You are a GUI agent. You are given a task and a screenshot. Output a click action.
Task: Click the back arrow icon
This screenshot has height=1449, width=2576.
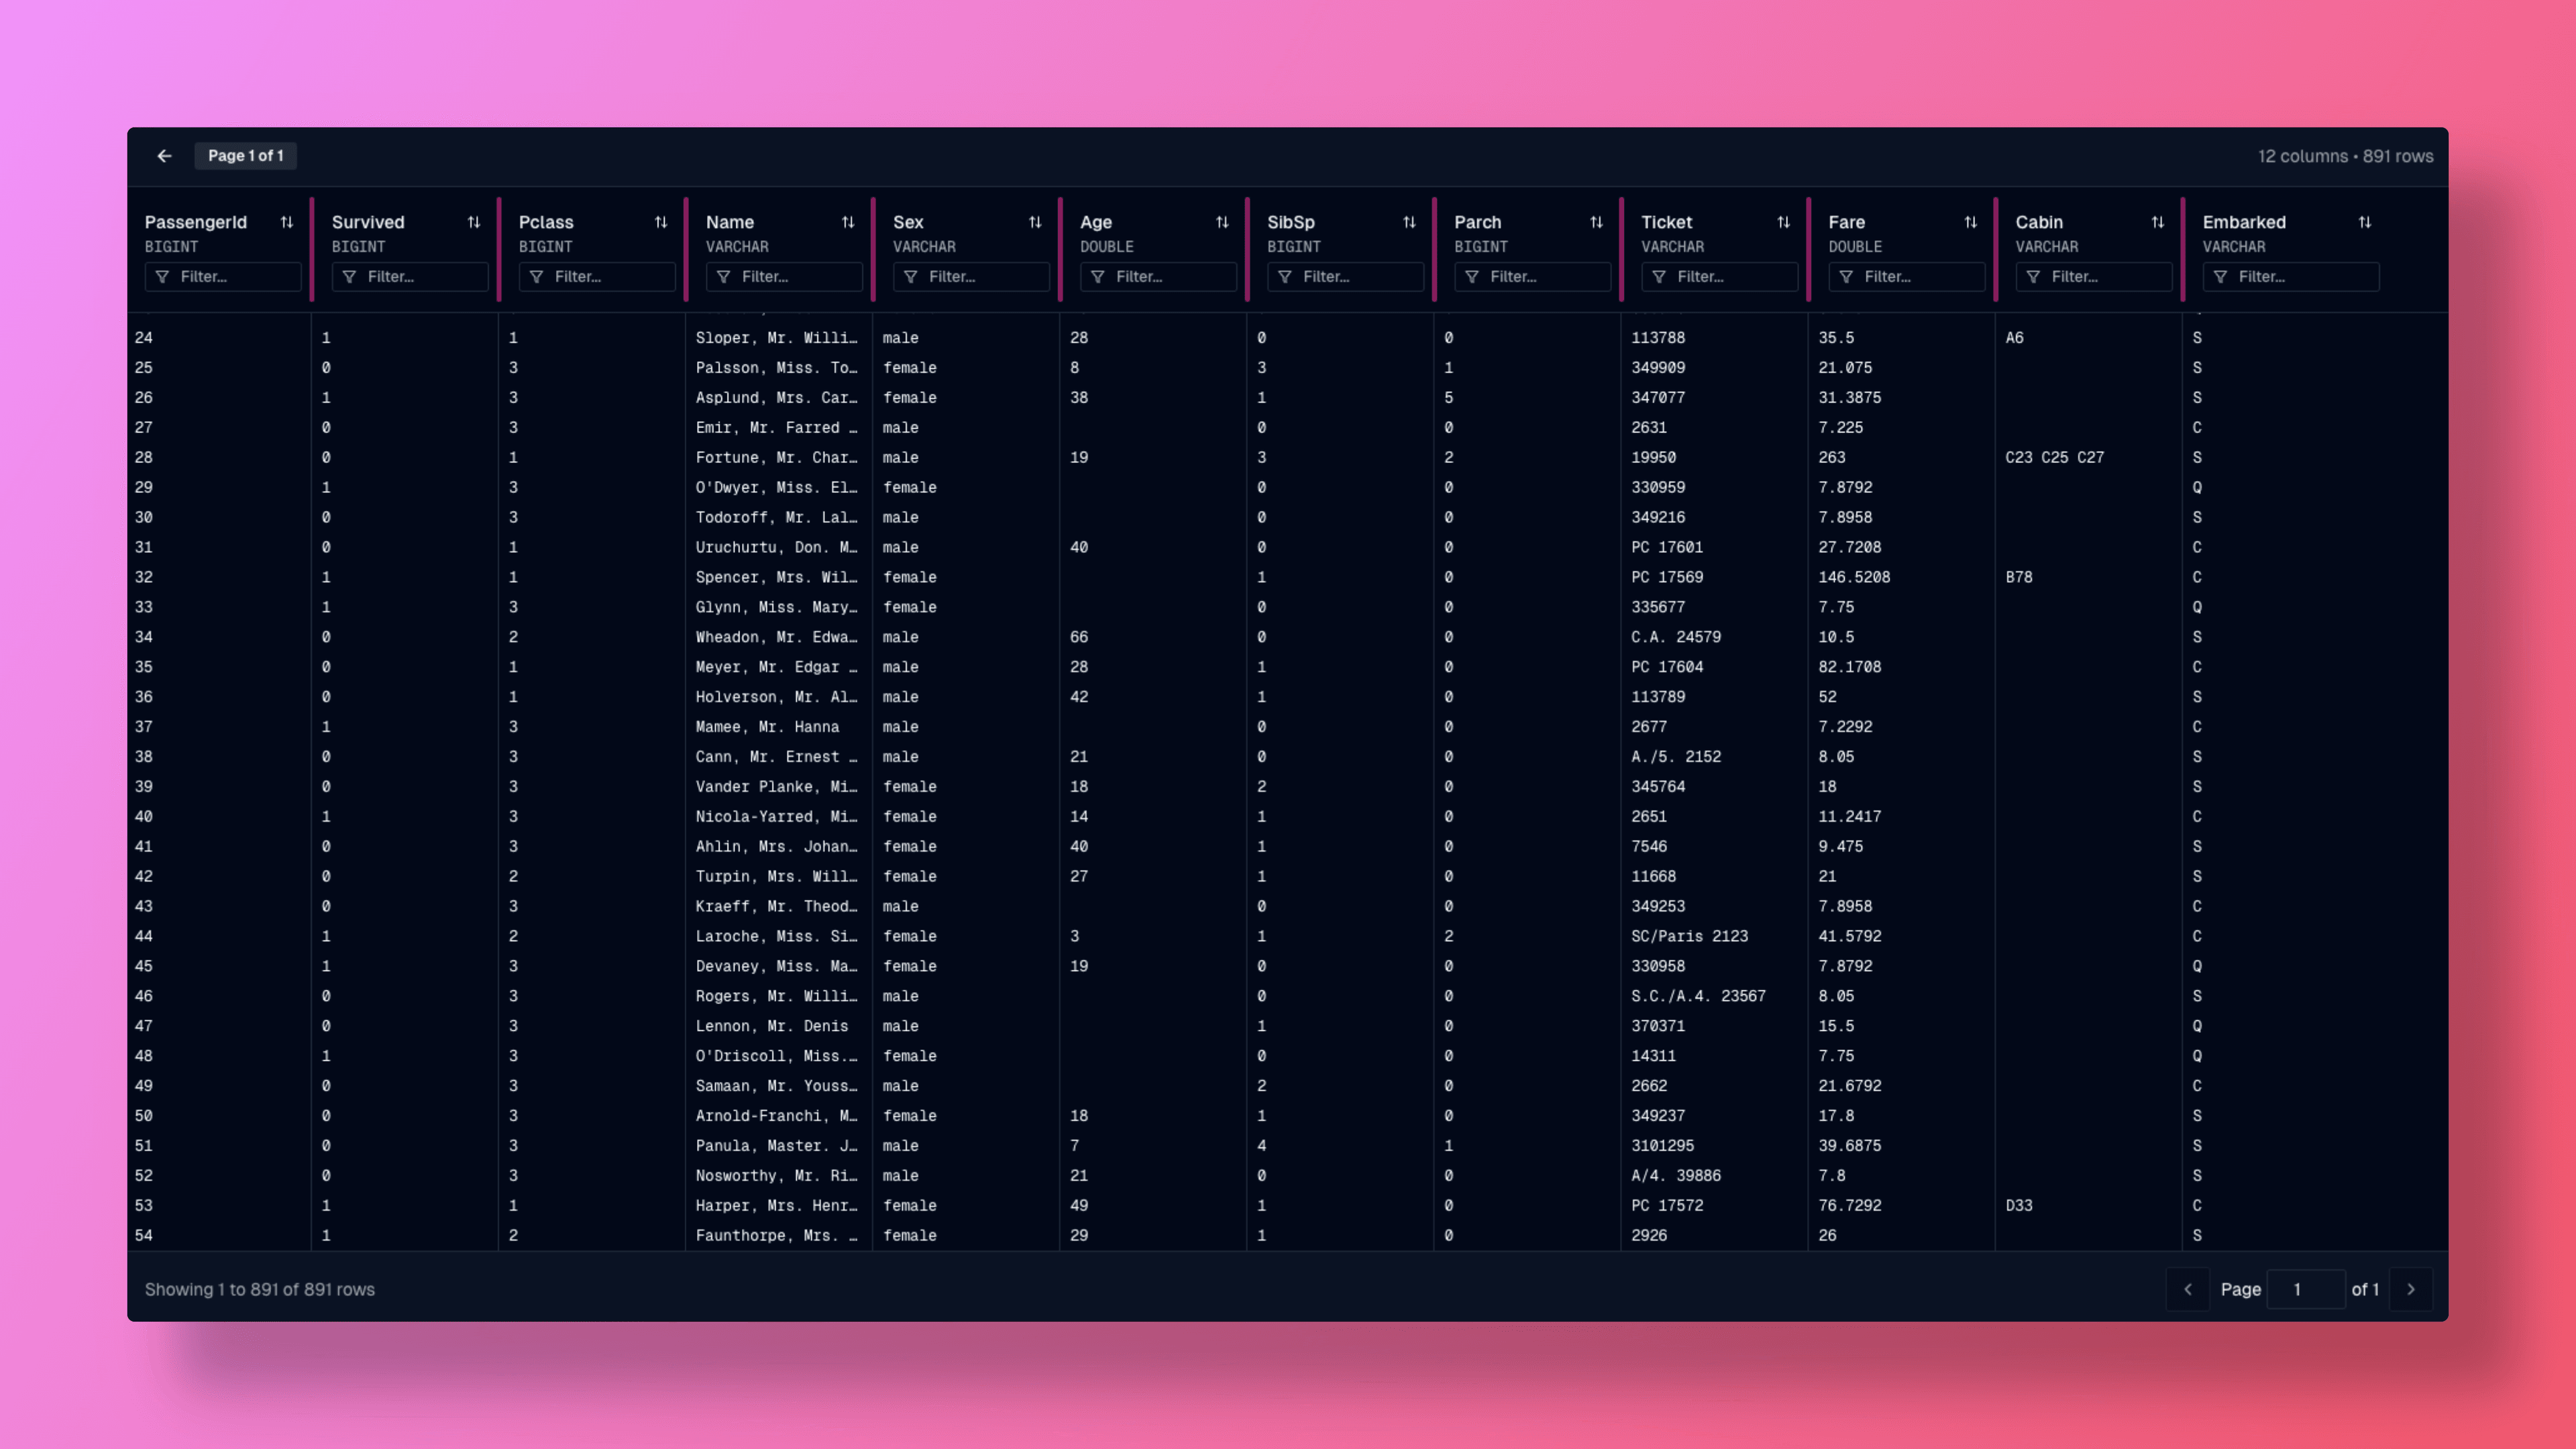[164, 156]
